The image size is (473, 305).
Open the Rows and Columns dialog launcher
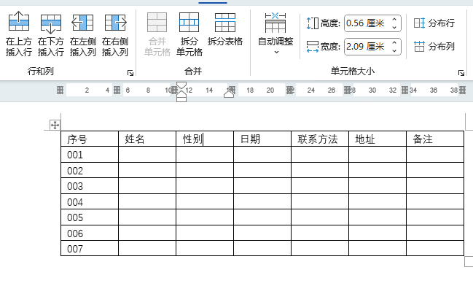pos(130,73)
